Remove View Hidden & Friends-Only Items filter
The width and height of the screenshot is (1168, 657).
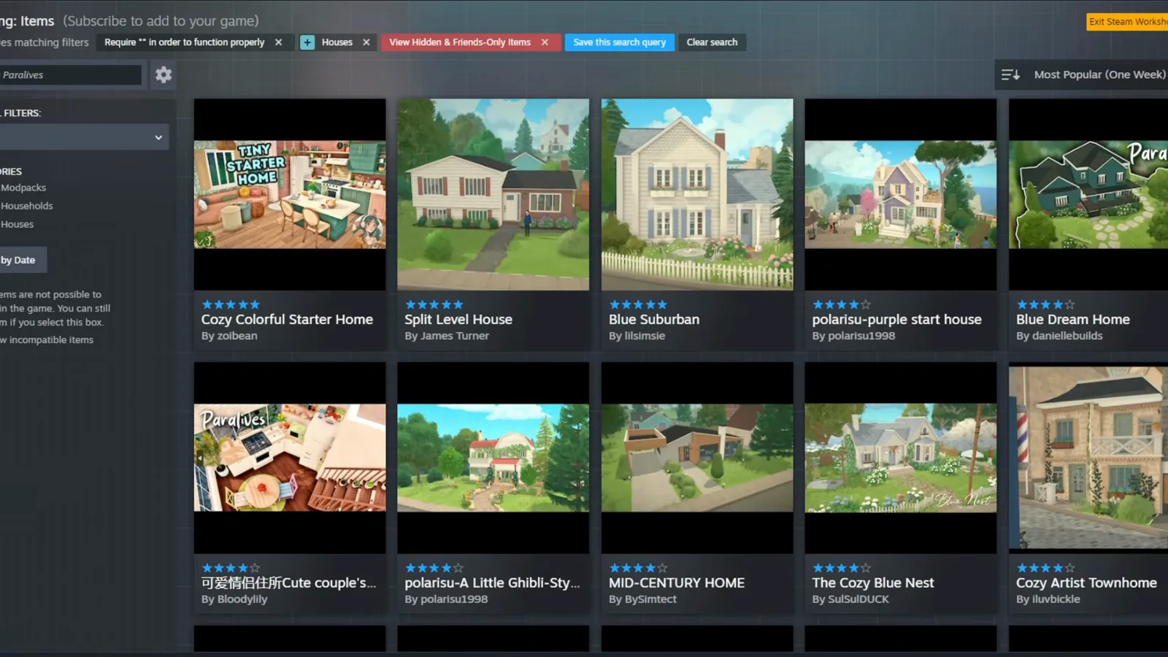(x=545, y=42)
